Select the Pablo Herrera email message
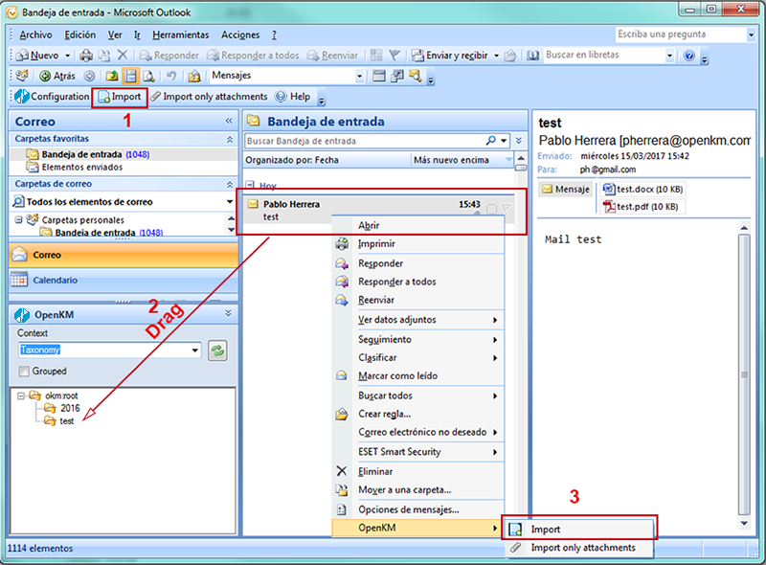The height and width of the screenshot is (565, 766). [x=378, y=210]
